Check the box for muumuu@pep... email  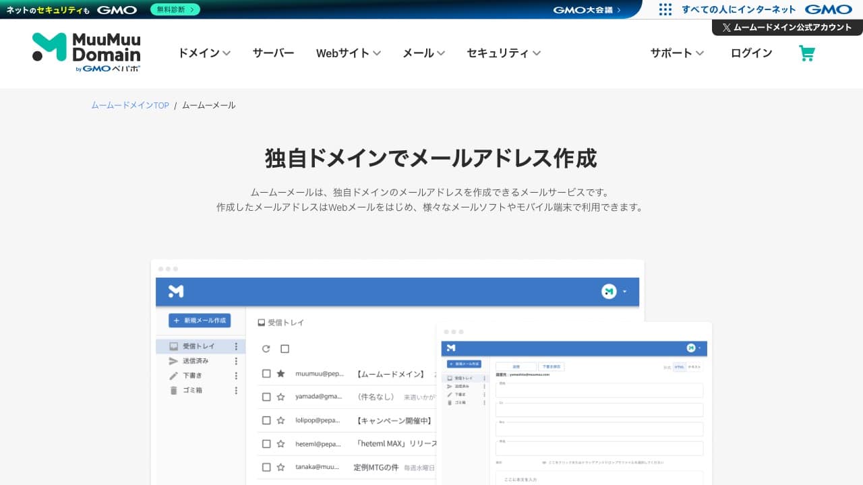266,374
